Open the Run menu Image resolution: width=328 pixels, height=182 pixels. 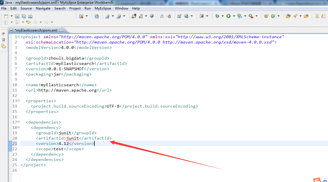click(x=88, y=8)
